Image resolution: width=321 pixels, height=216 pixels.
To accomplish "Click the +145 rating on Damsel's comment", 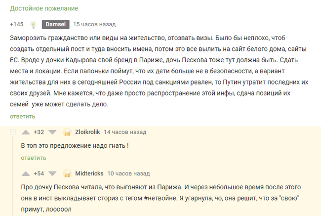I will [x=17, y=24].
